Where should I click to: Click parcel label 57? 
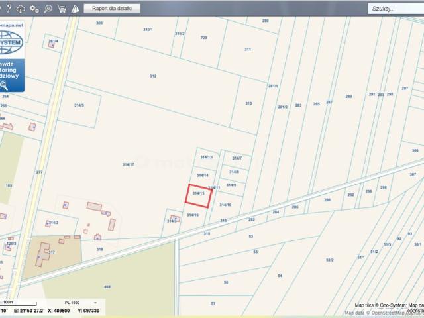(213, 303)
